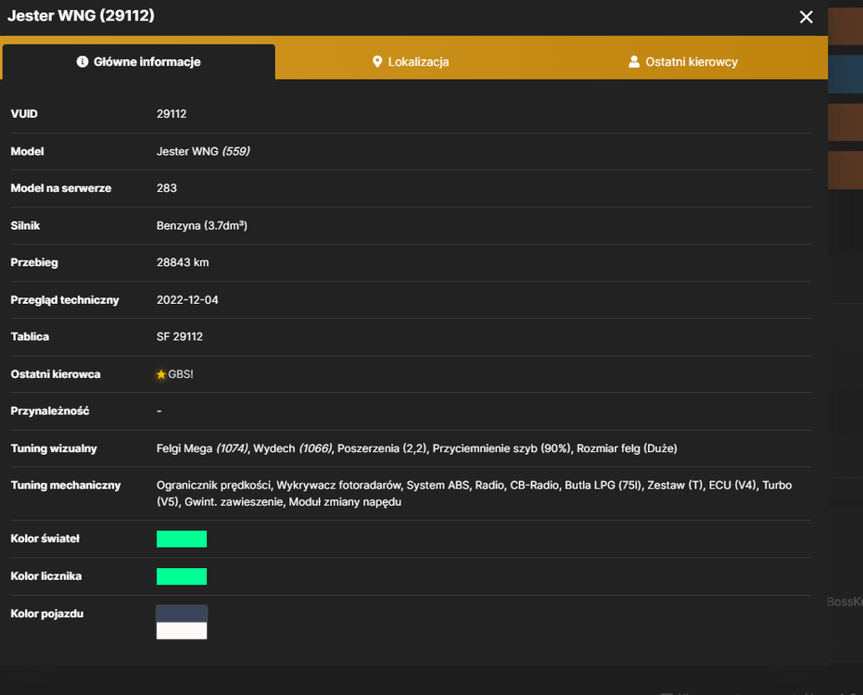Click the dark blue Kolor pojazdu swatch
This screenshot has height=695, width=863.
click(182, 613)
